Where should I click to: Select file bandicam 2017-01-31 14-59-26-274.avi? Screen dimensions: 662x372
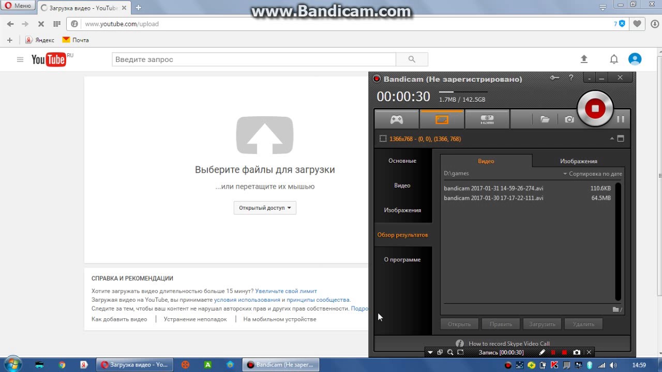coord(528,189)
